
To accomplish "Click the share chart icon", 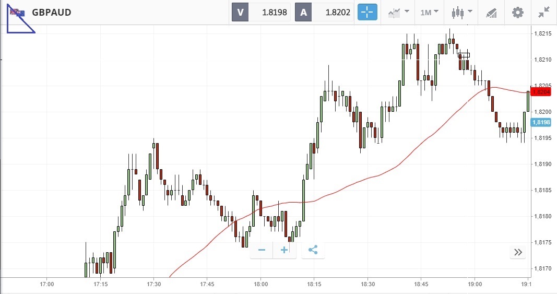I will pos(313,250).
